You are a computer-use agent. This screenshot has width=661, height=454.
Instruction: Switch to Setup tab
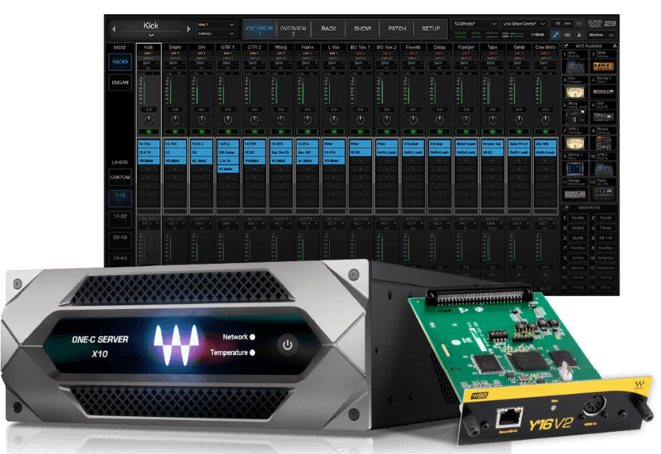431,29
